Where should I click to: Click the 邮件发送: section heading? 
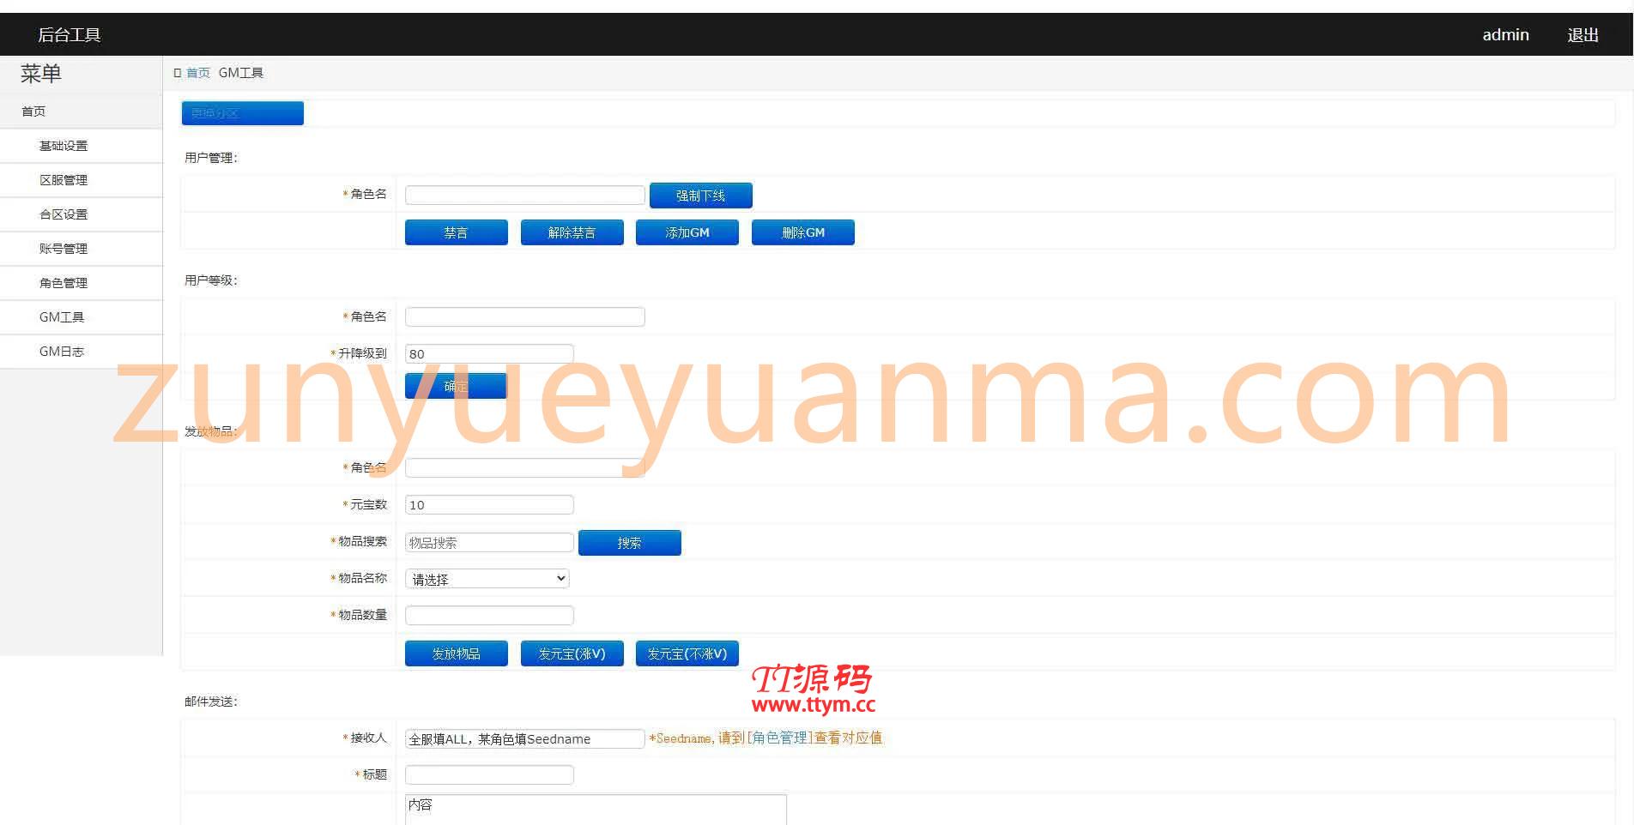pyautogui.click(x=211, y=702)
